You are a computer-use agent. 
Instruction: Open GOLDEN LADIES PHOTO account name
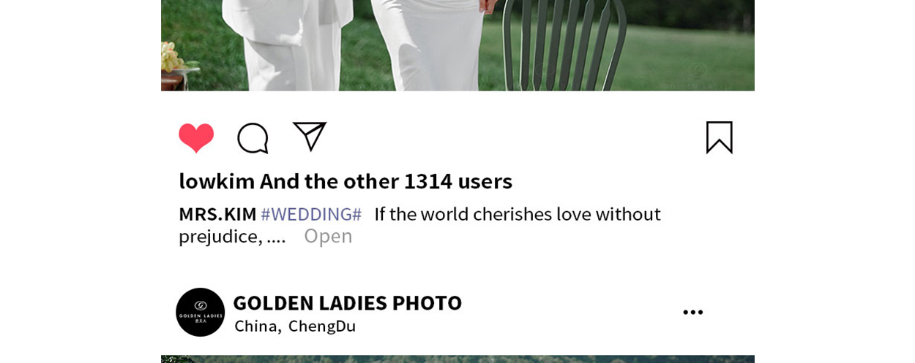(x=347, y=302)
